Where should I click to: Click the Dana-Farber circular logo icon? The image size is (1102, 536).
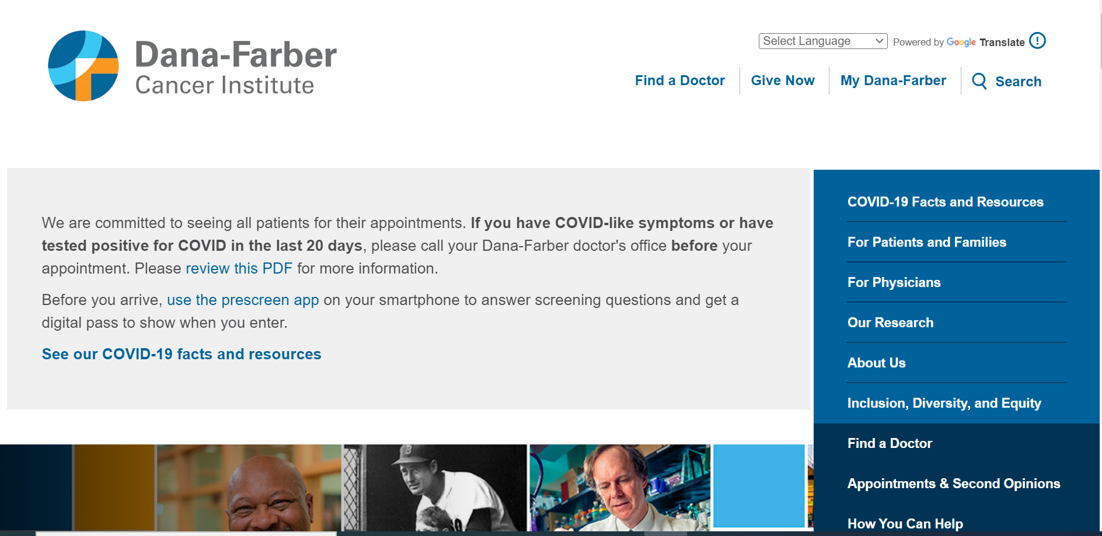click(83, 66)
